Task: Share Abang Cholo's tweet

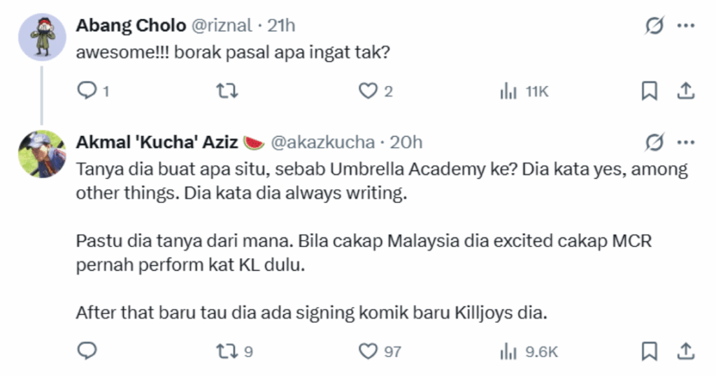Action: [x=685, y=91]
